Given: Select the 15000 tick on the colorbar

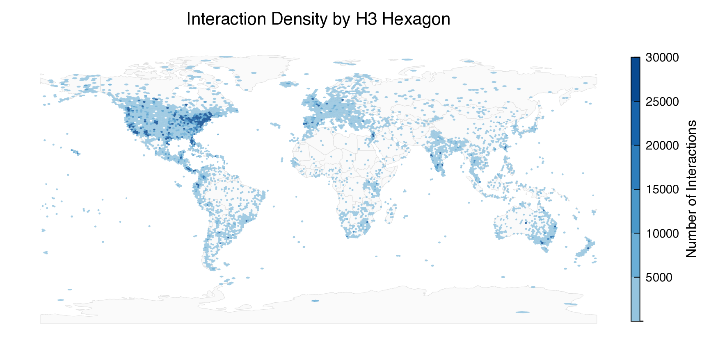Looking at the screenshot, I should pyautogui.click(x=662, y=189).
